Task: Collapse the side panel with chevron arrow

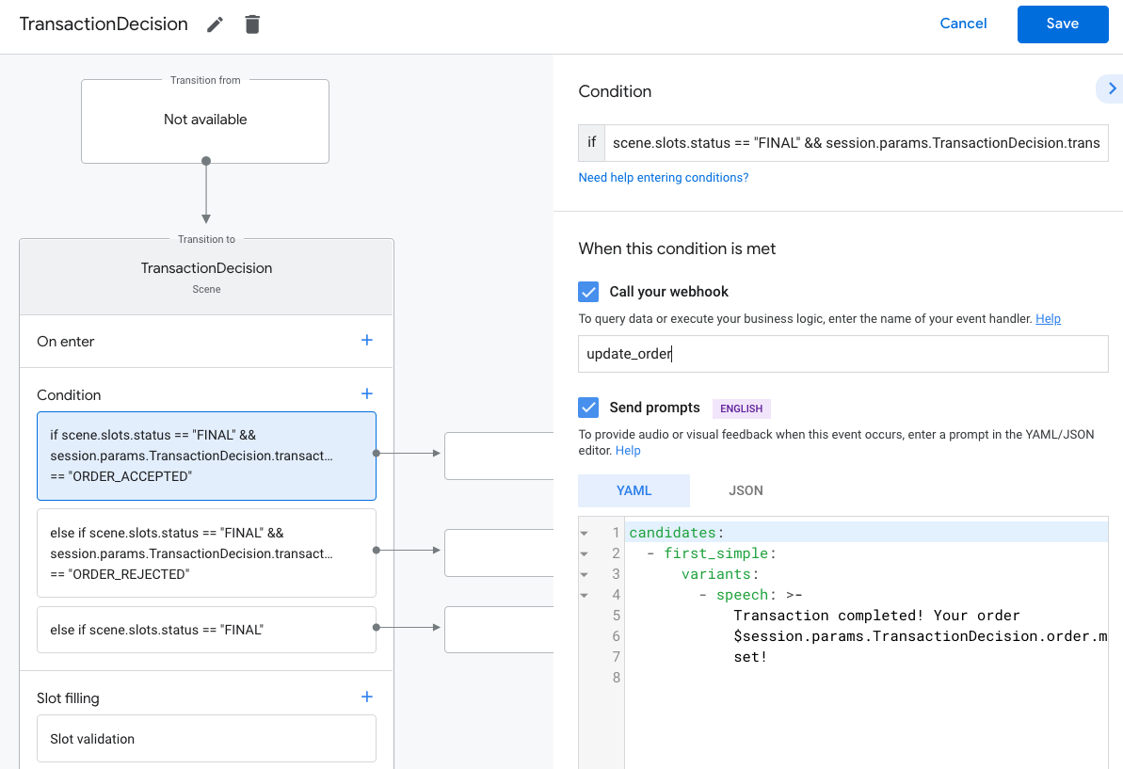Action: pos(1112,88)
